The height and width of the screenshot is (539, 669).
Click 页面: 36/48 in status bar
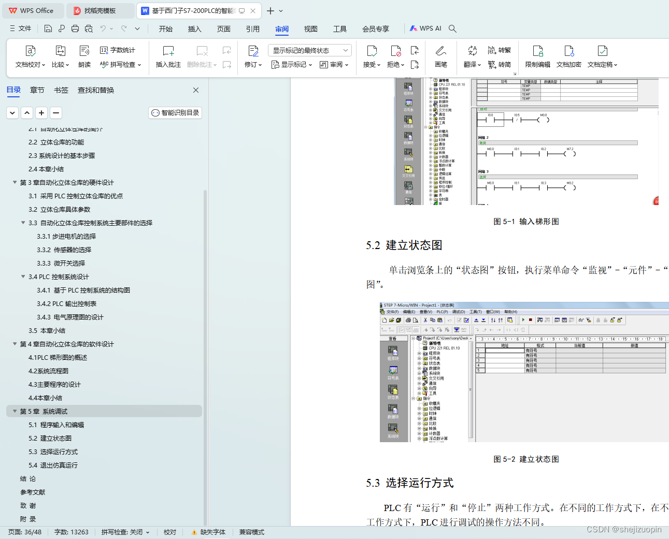tap(25, 532)
